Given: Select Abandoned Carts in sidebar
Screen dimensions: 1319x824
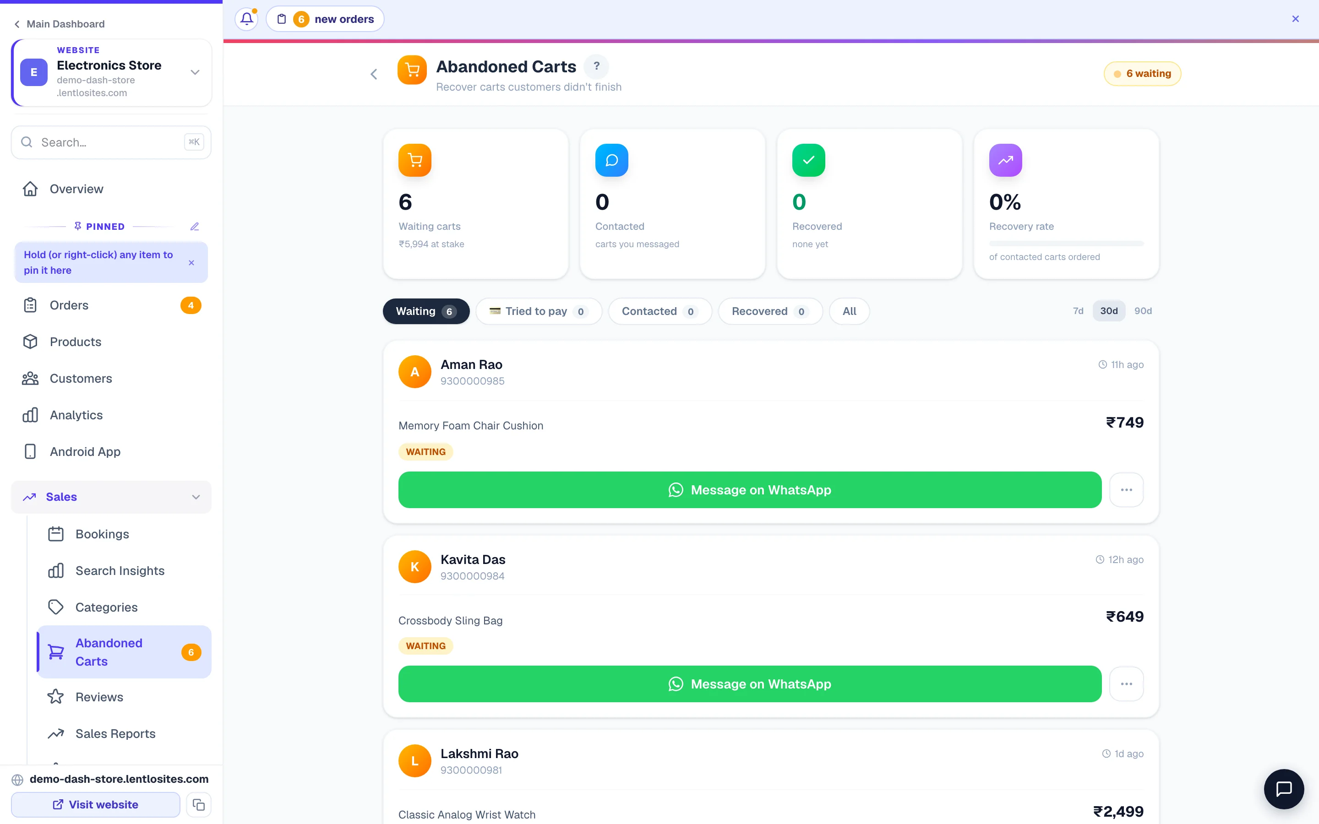Looking at the screenshot, I should tap(124, 652).
